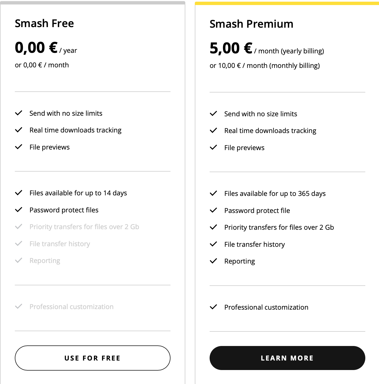Click checkmark beside Free 'Send with no size limits'
Image resolution: width=379 pixels, height=384 pixels.
(x=18, y=113)
